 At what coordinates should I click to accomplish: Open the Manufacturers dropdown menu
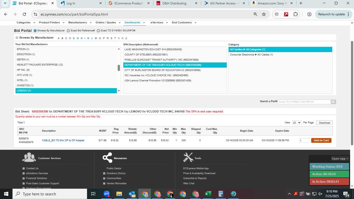(80, 23)
